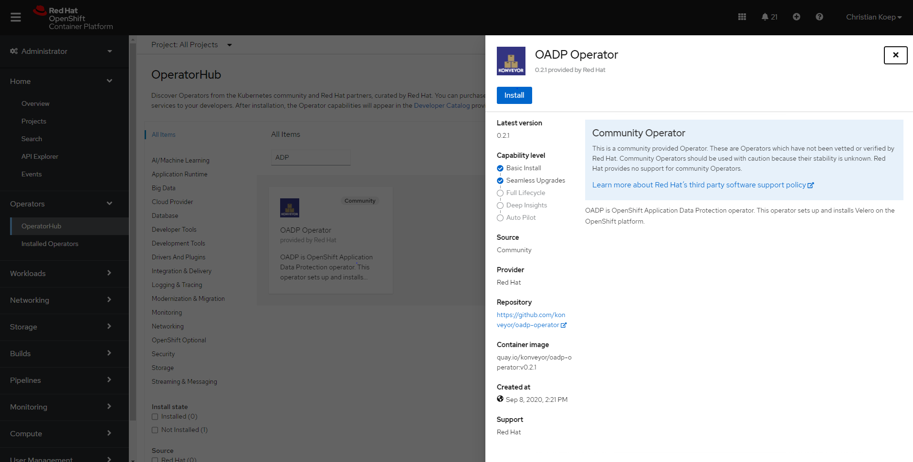
Task: Open the navigation hamburger menu
Action: coord(15,17)
